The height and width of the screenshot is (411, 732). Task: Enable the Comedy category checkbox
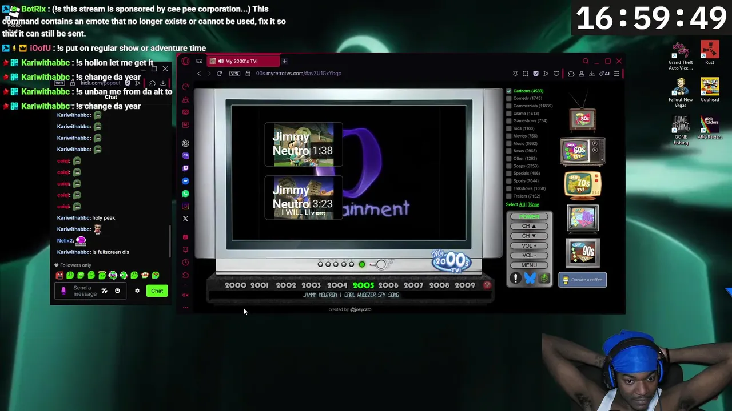[509, 98]
